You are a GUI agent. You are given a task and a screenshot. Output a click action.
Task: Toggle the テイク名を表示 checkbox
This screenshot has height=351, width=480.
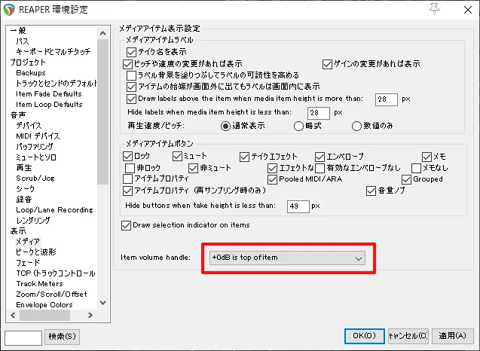pos(133,52)
